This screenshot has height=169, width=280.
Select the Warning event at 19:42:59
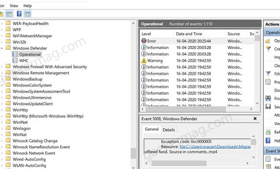pos(197,60)
